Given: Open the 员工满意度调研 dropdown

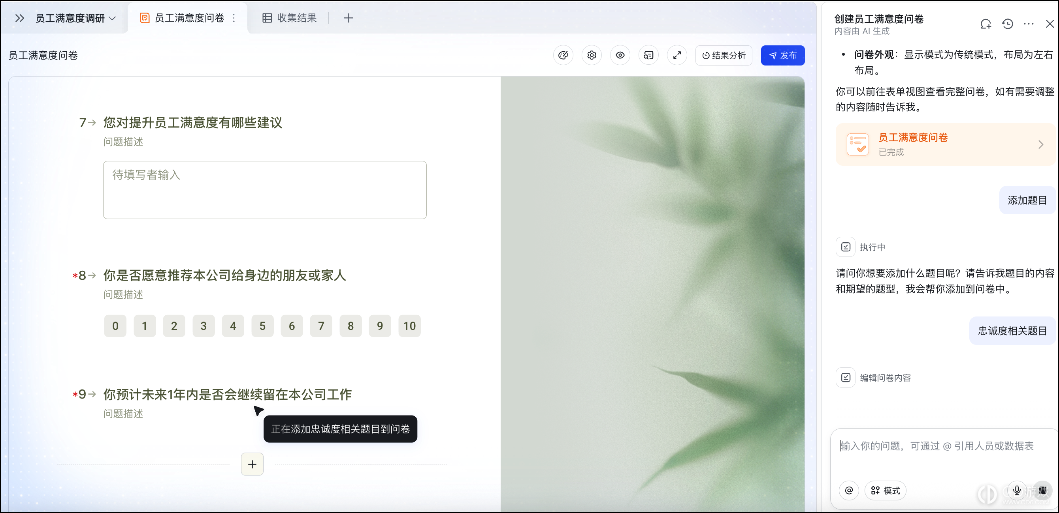Looking at the screenshot, I should tap(75, 18).
